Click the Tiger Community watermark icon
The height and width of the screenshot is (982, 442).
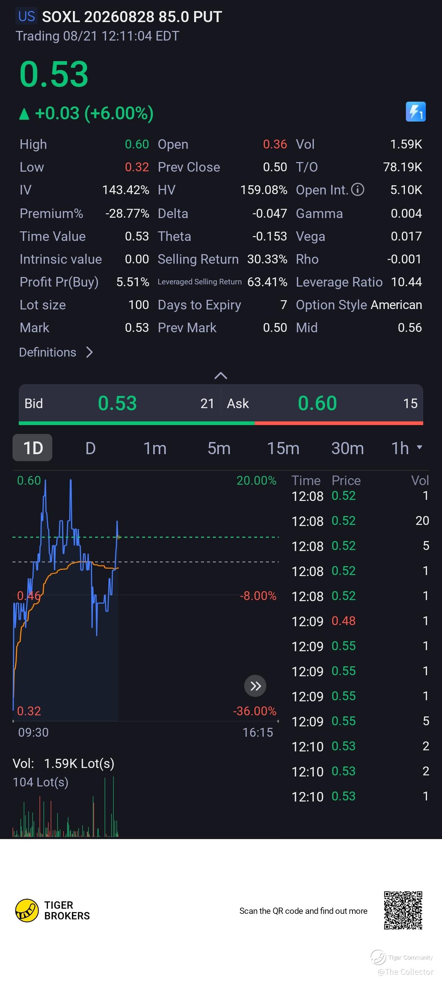(x=378, y=957)
